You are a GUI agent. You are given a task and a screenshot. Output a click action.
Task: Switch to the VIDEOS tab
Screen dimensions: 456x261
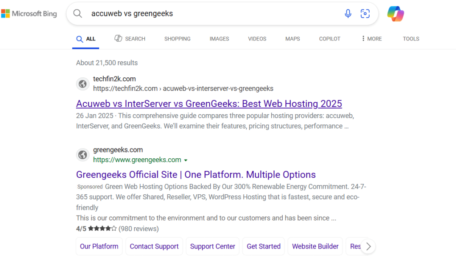click(257, 39)
